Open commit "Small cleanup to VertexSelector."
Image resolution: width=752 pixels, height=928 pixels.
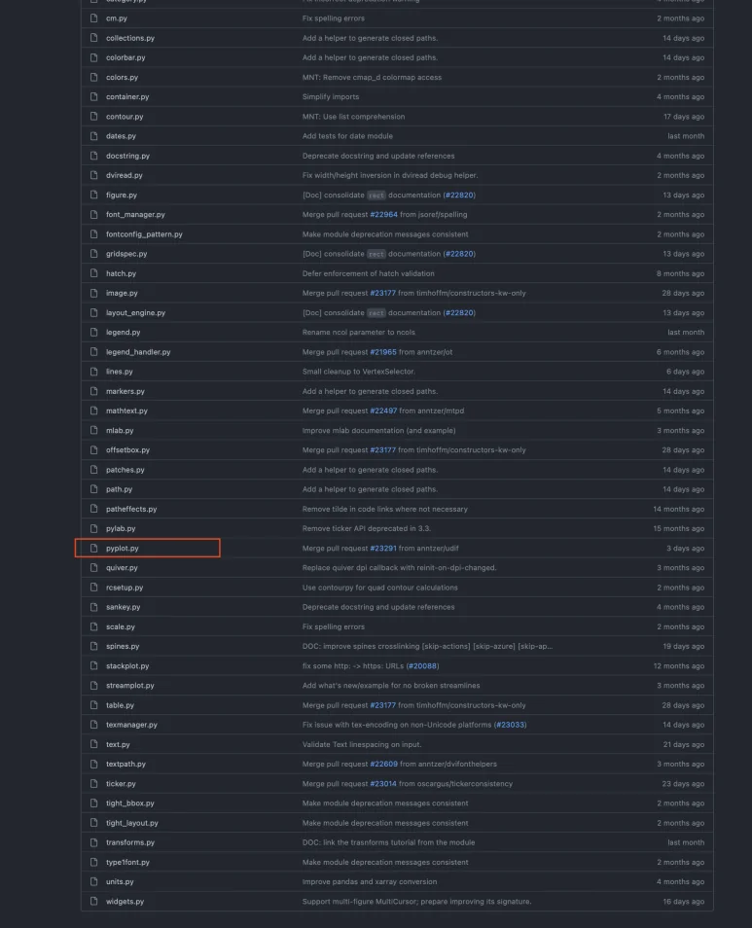358,372
